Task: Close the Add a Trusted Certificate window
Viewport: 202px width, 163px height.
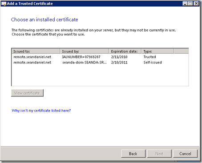Action: click(x=196, y=4)
